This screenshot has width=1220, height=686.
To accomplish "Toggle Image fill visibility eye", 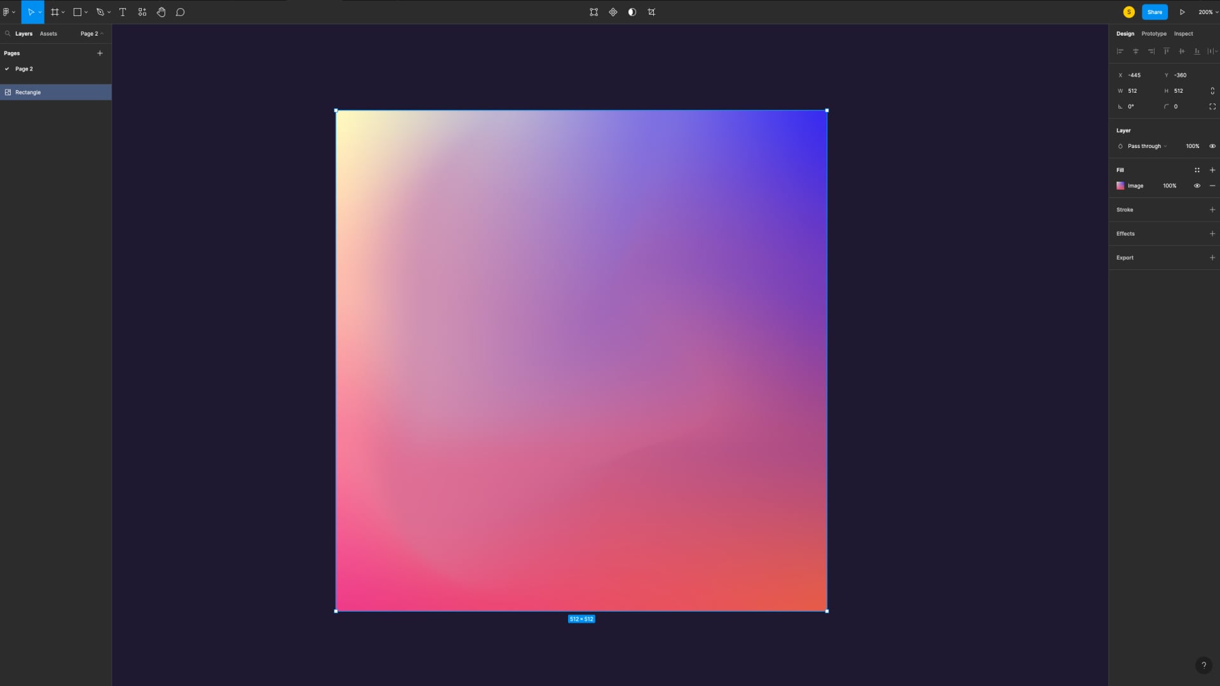I will pos(1197,186).
